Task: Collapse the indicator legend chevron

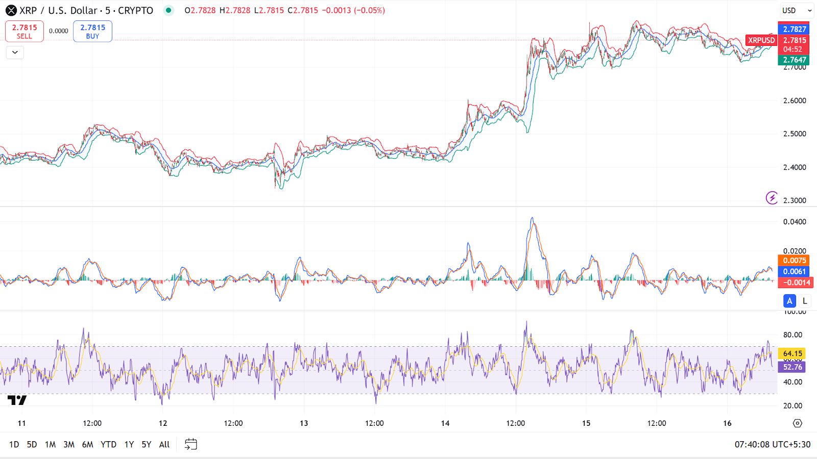Action: 15,52
